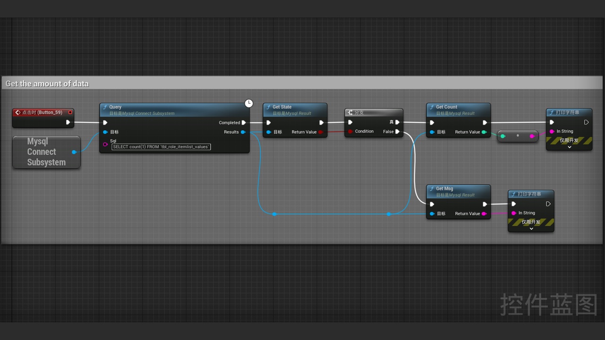The width and height of the screenshot is (605, 340).
Task: Select the 点击时 (Button_59) event node title
Action: 42,112
